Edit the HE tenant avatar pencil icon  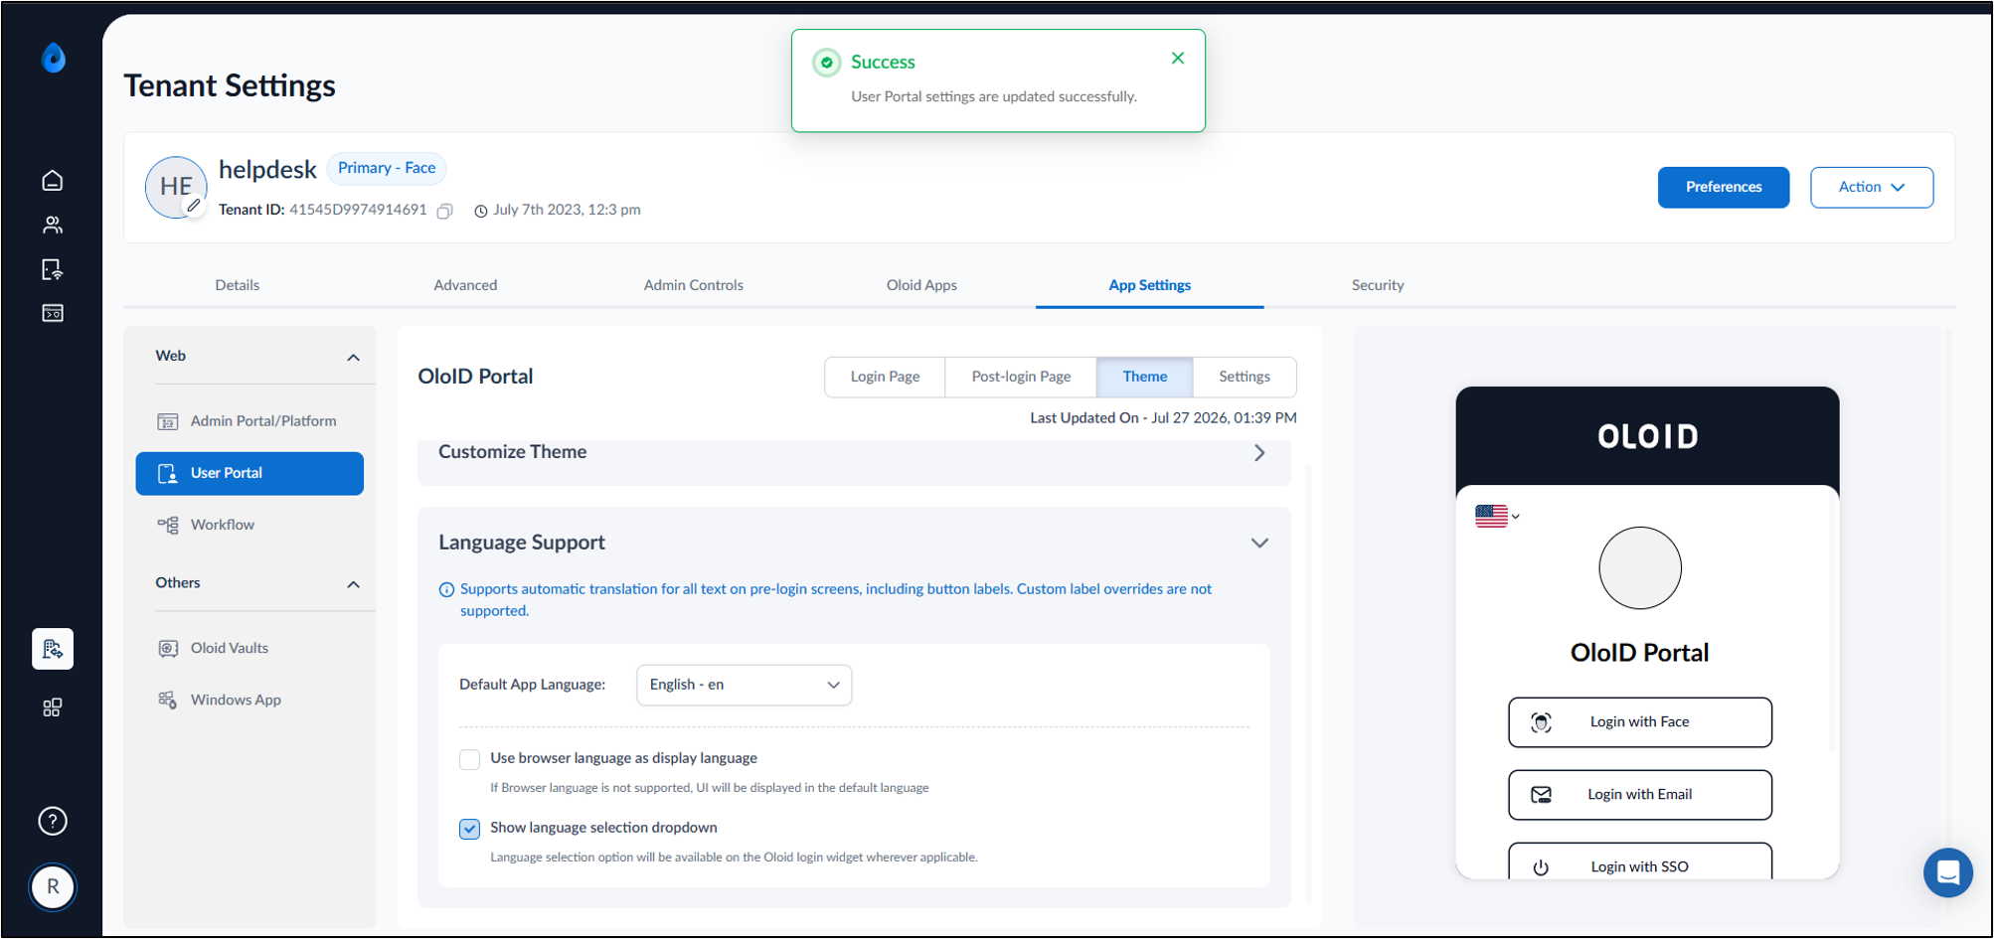click(194, 206)
